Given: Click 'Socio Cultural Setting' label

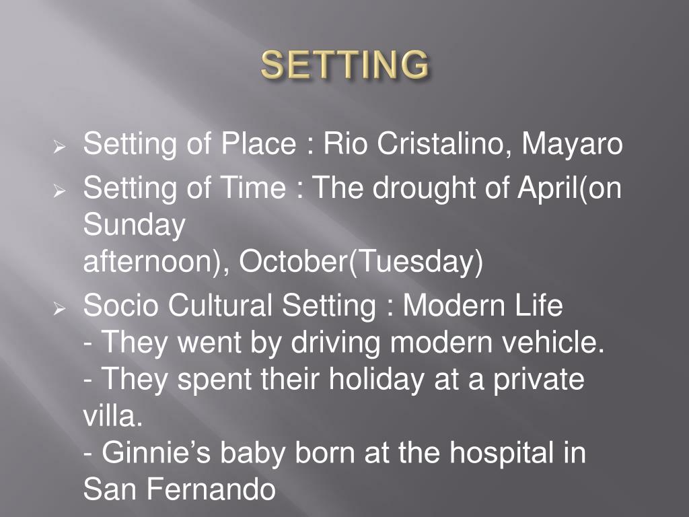Looking at the screenshot, I should [x=229, y=306].
